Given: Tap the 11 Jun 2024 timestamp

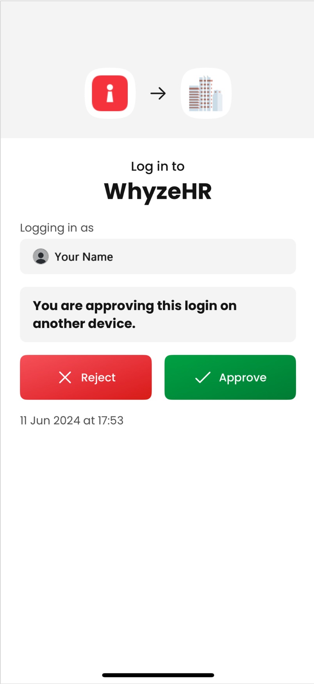Looking at the screenshot, I should point(71,420).
